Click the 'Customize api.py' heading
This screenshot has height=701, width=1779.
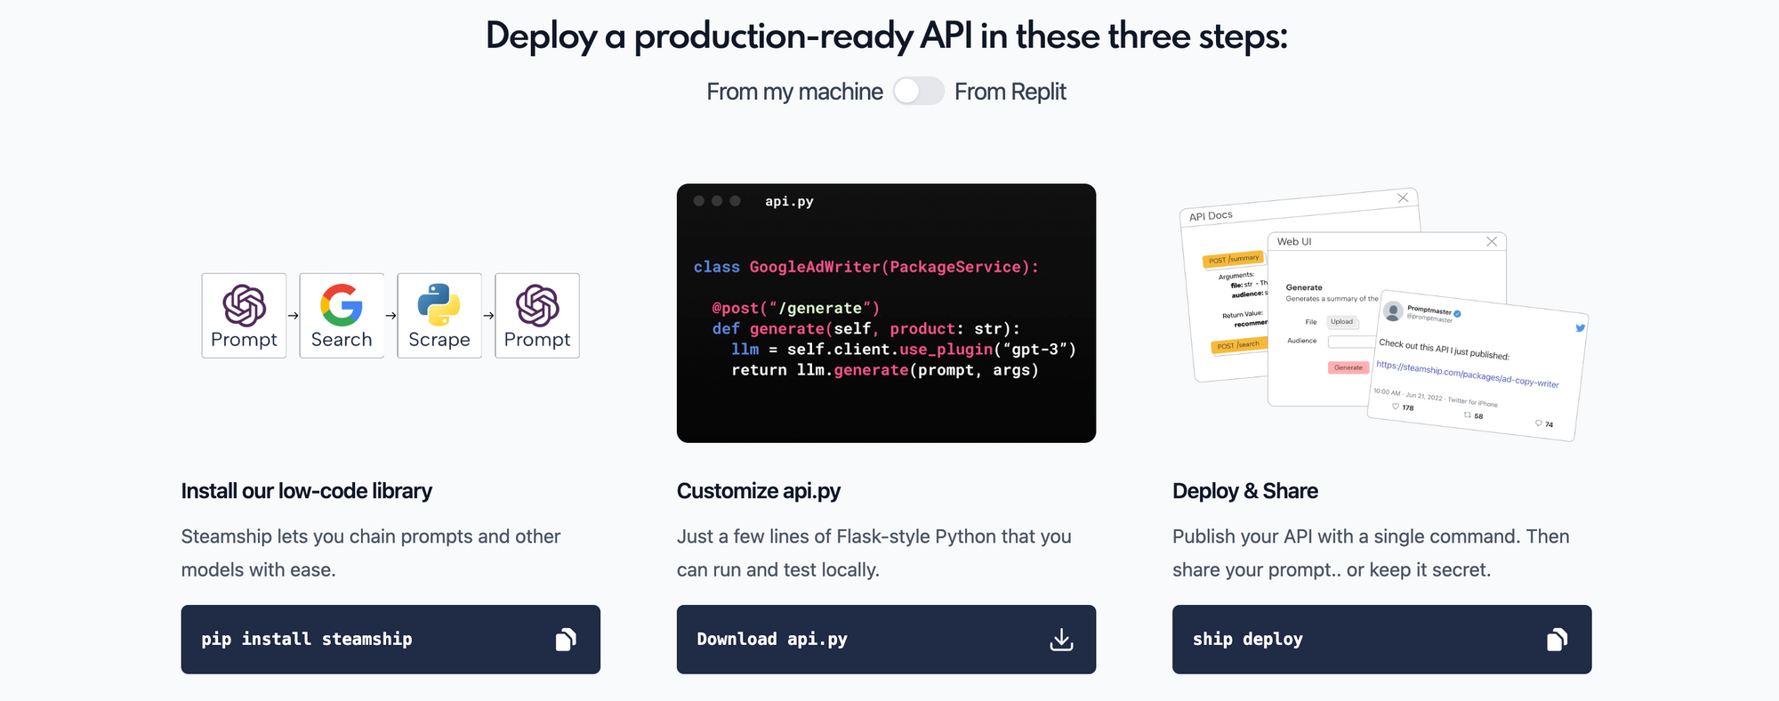(x=758, y=491)
